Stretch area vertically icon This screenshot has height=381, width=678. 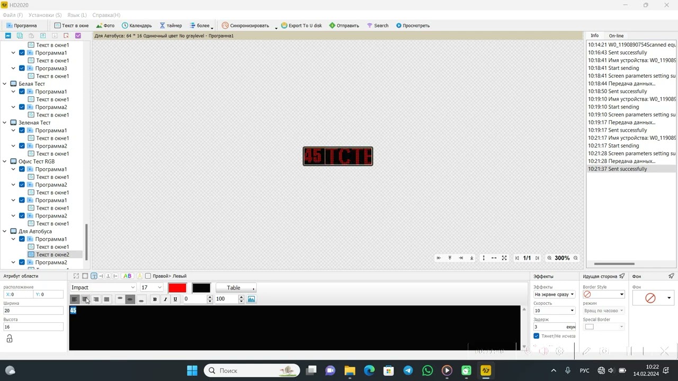click(x=483, y=258)
